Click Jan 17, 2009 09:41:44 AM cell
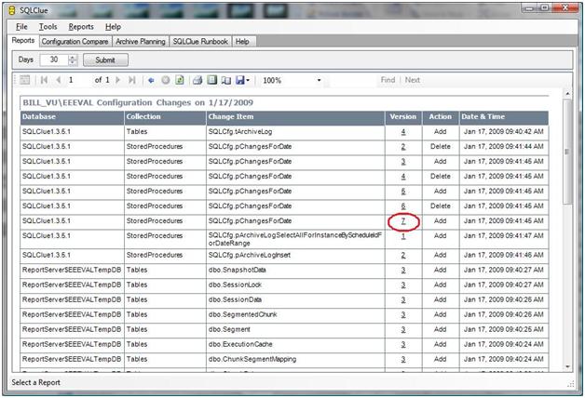Viewport: 585px width, 398px height. point(504,147)
